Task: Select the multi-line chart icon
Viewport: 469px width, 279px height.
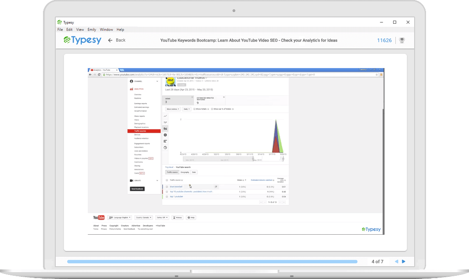Action: click(x=165, y=122)
